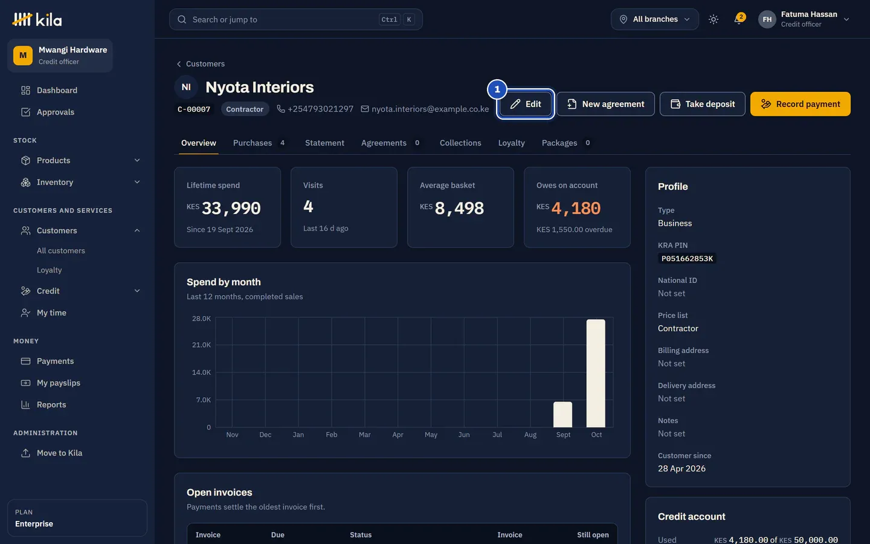
Task: Toggle the light/dark theme sun icon
Action: [x=714, y=19]
